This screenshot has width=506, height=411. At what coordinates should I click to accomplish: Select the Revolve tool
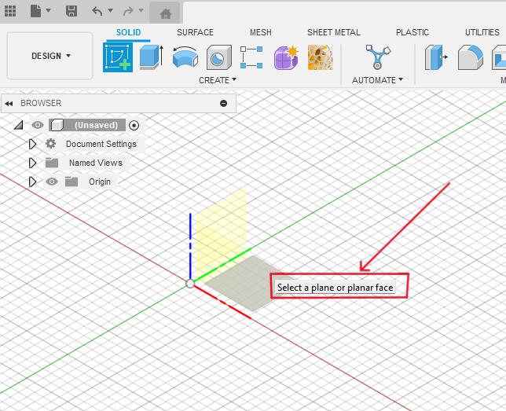(x=185, y=57)
